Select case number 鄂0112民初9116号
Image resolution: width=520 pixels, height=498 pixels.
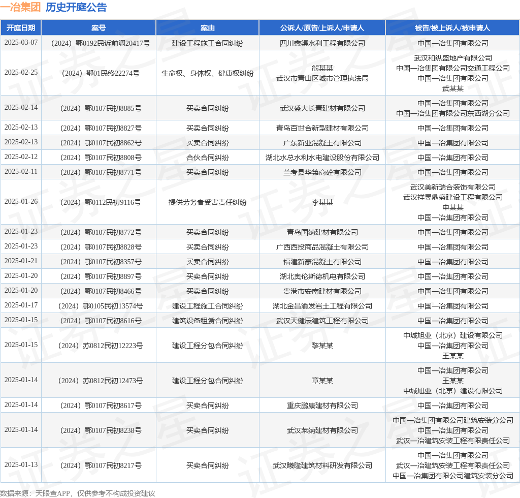click(99, 202)
